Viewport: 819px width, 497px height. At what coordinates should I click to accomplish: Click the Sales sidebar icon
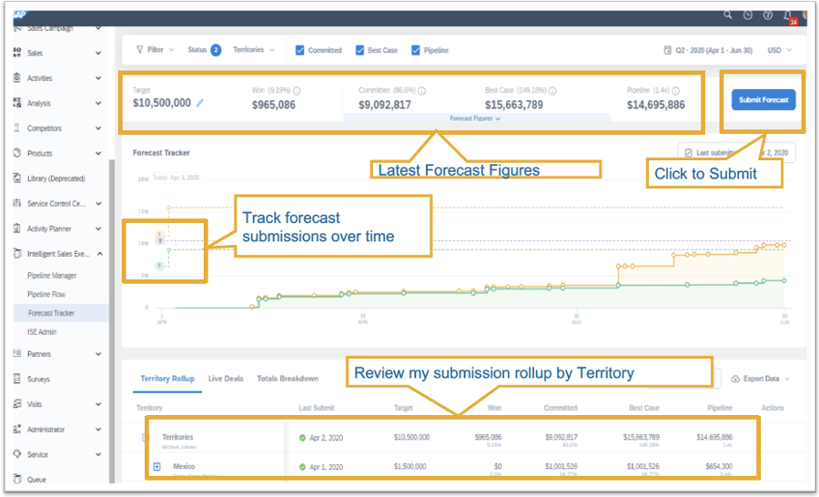(16, 52)
